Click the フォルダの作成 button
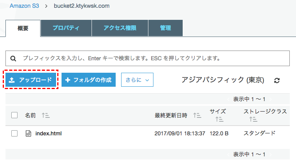The height and width of the screenshot is (168, 296). point(88,80)
